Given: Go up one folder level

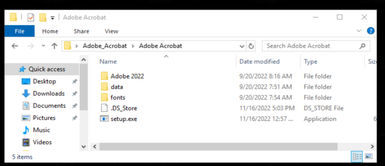Looking at the screenshot, I should click(x=54, y=46).
